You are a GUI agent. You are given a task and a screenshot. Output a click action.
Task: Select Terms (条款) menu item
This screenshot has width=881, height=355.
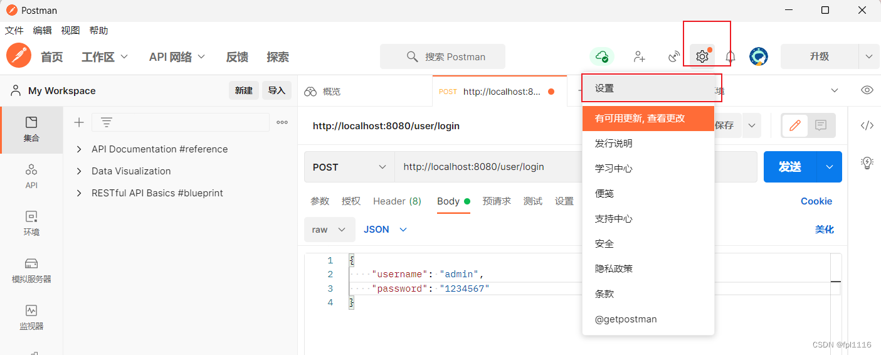click(648, 294)
